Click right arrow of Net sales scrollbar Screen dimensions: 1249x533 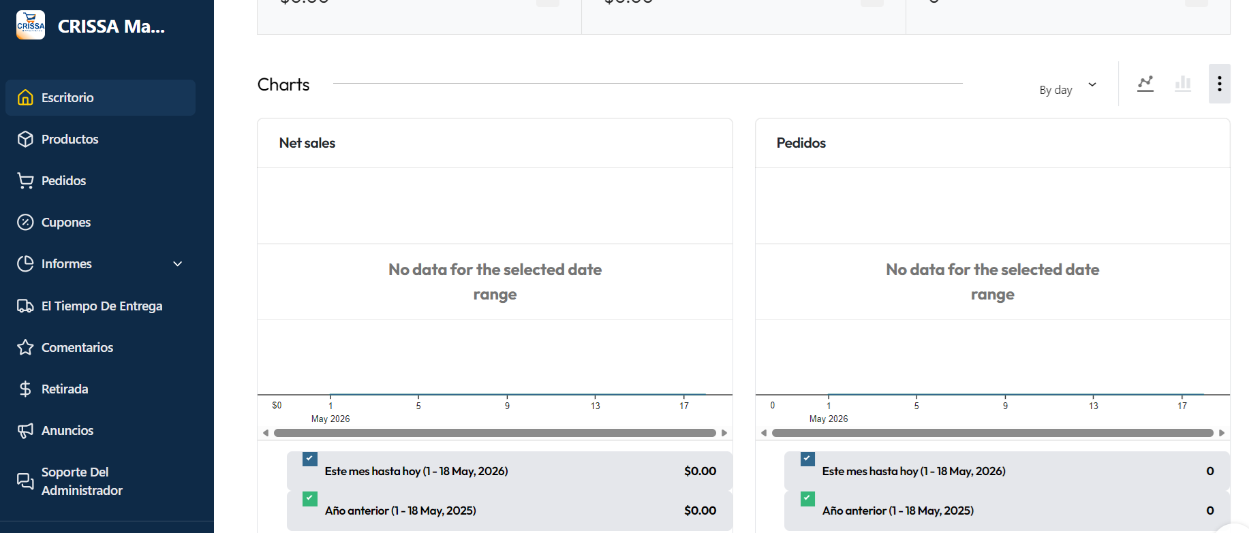pos(724,433)
